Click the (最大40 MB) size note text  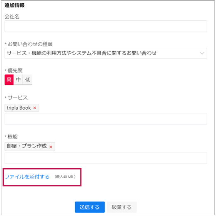point(65,177)
